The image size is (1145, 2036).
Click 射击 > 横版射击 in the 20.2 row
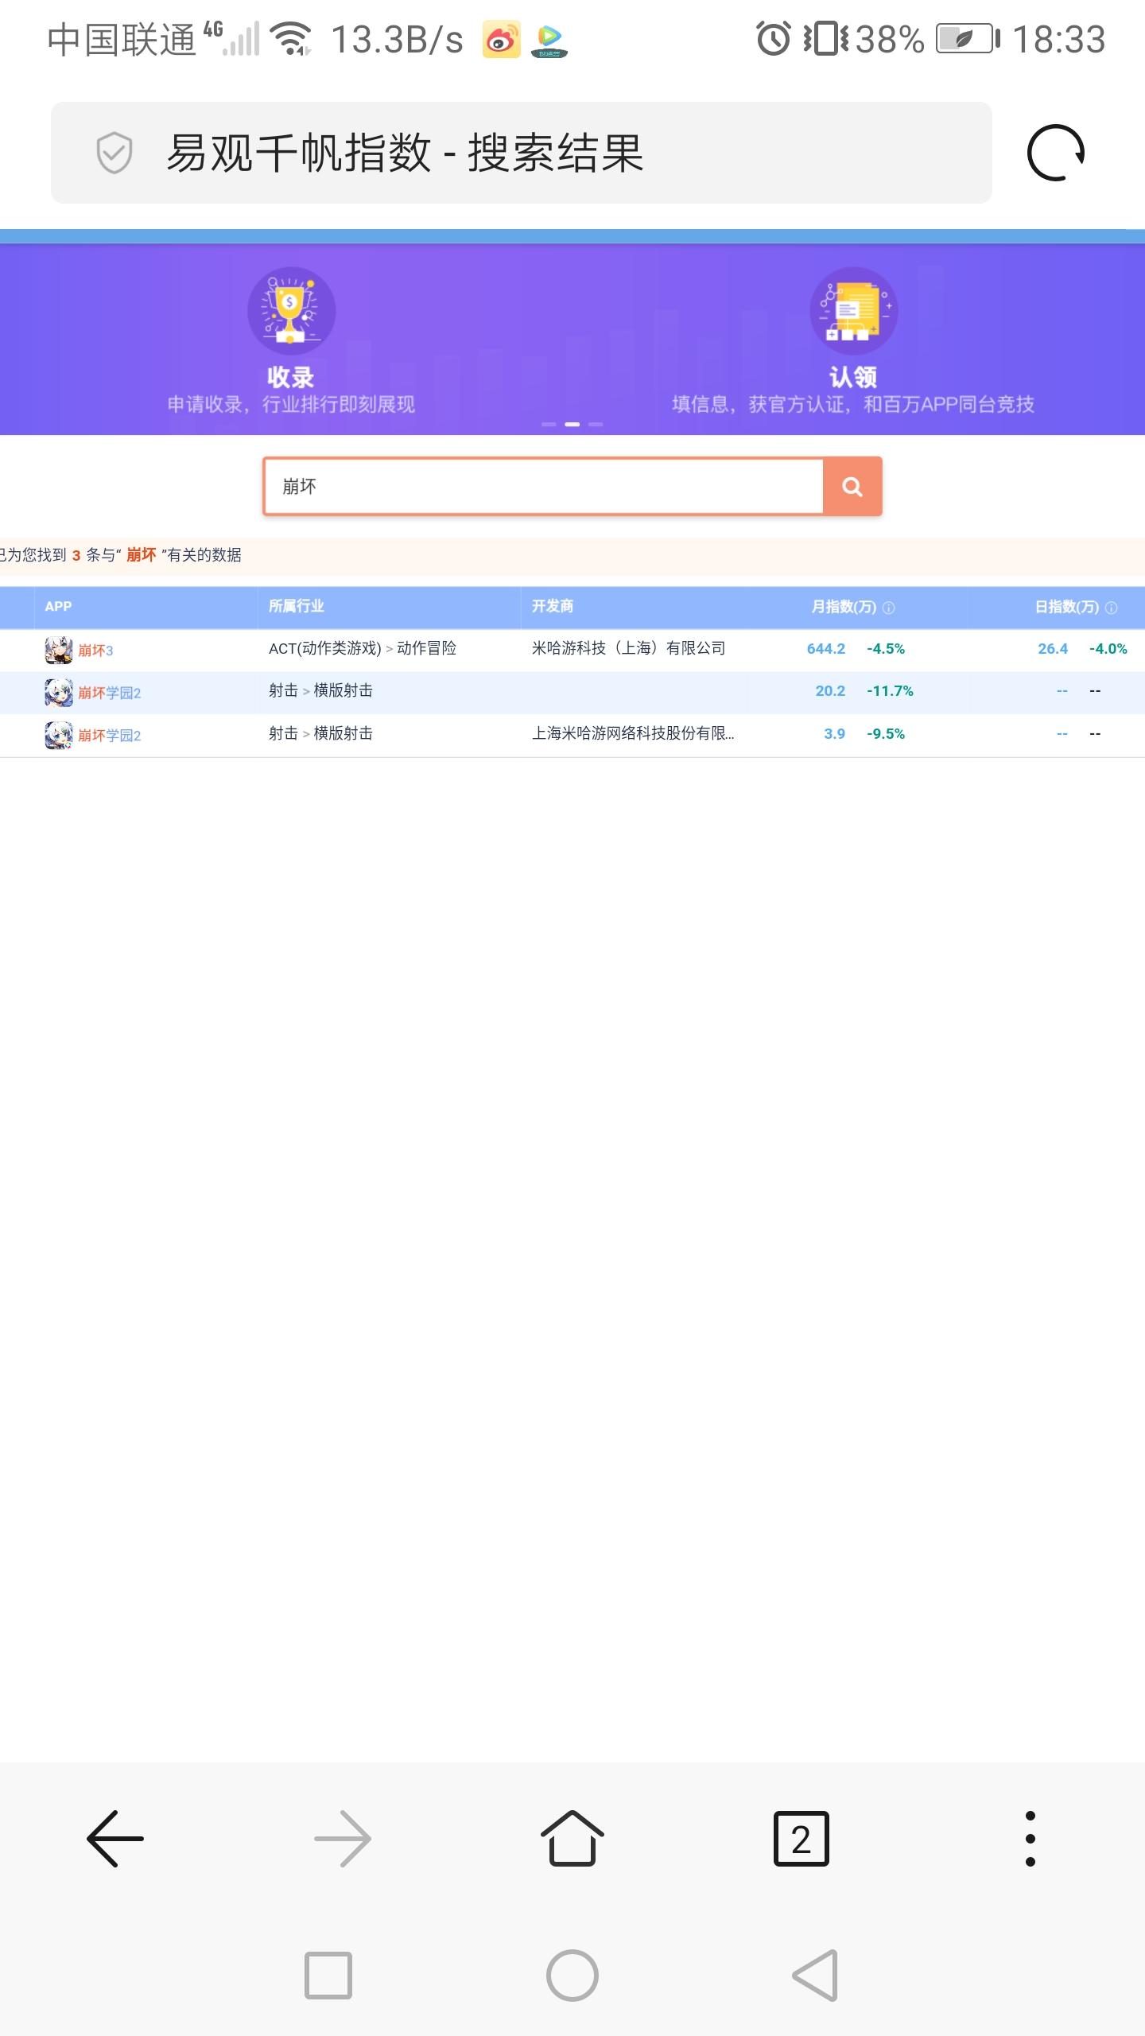[x=320, y=691]
